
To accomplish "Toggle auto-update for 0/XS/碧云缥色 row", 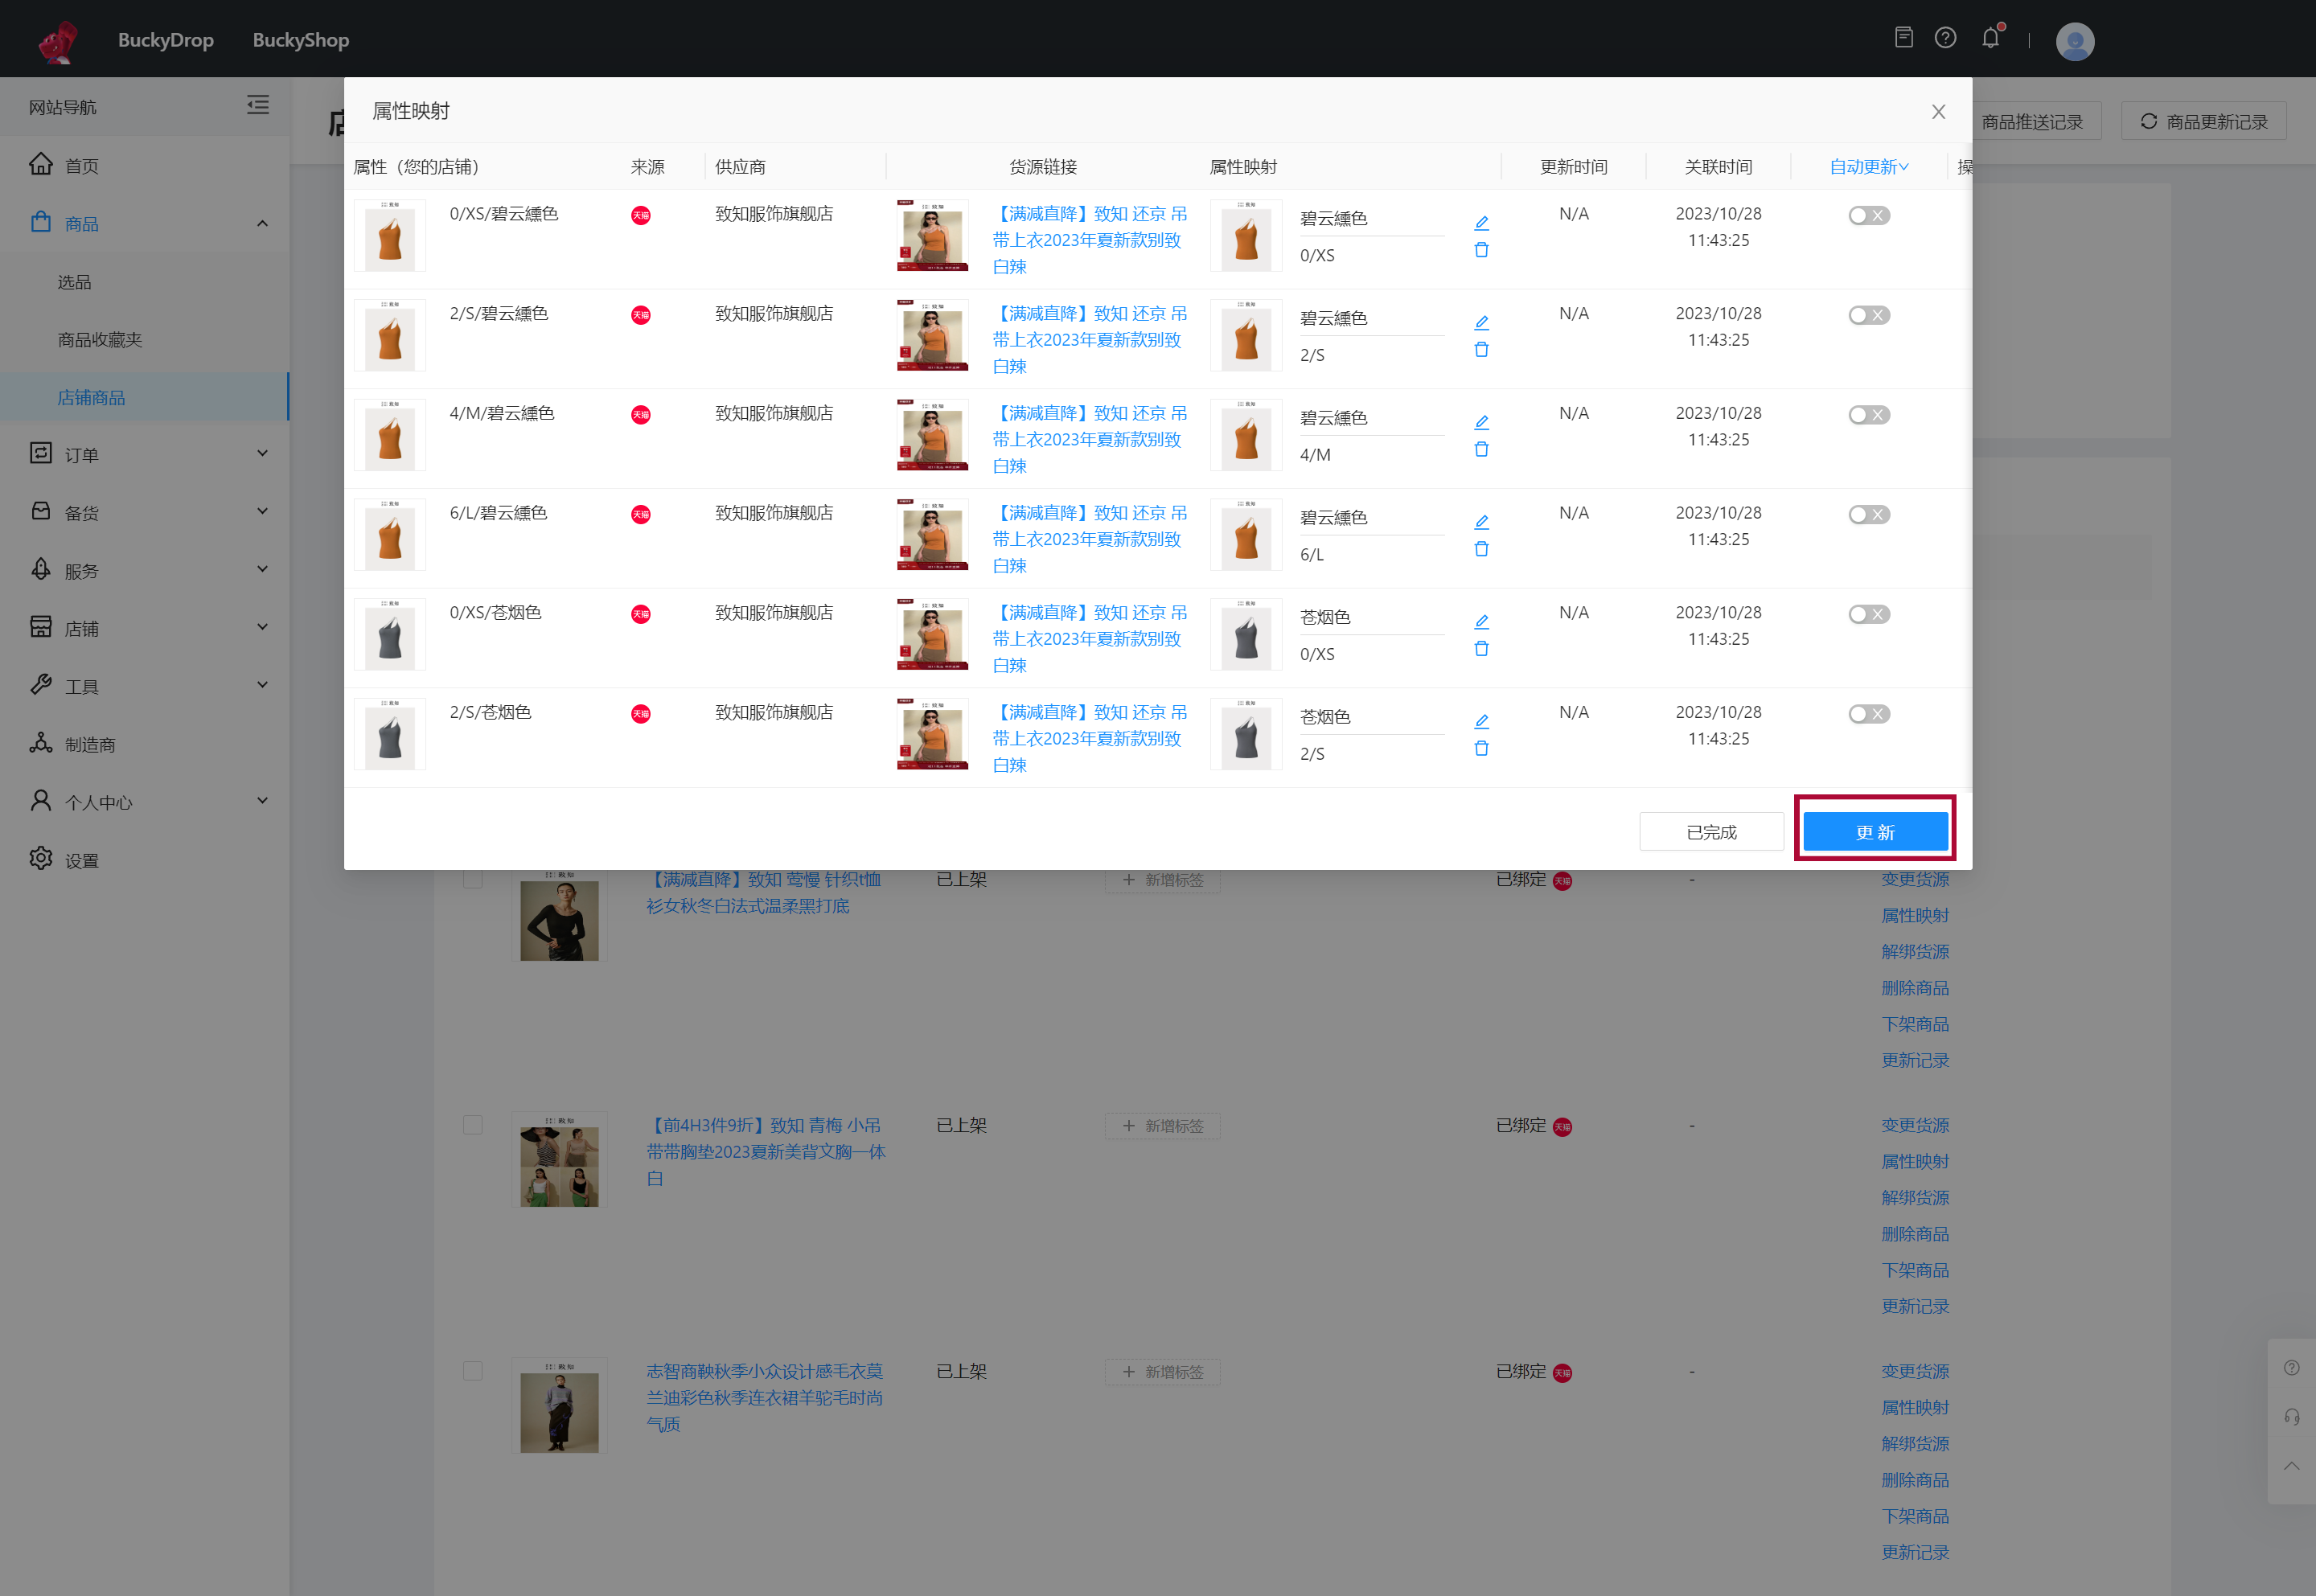I will tap(1868, 215).
